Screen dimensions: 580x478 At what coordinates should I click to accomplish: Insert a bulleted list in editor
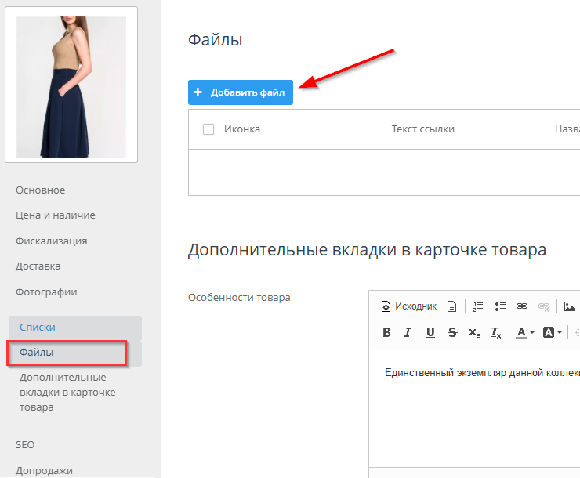click(501, 306)
